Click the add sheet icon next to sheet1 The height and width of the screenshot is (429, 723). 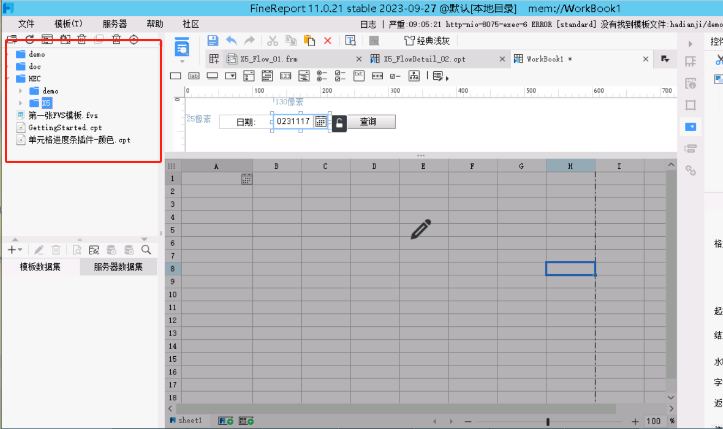tap(226, 421)
